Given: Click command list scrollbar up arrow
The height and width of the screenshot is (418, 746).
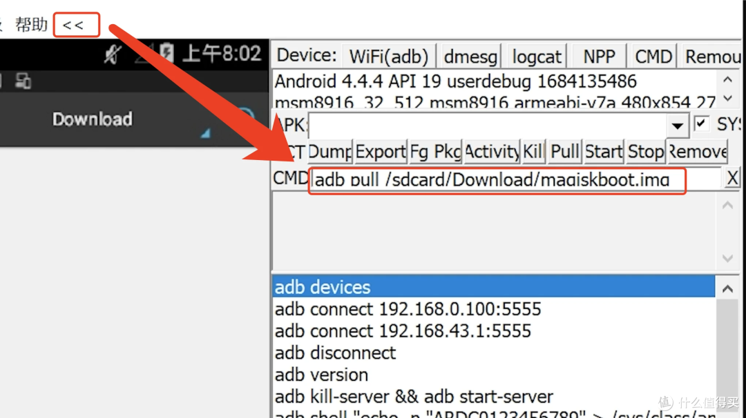Looking at the screenshot, I should tap(728, 288).
